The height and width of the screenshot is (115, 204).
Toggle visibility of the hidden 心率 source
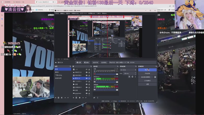pyautogui.click(x=86, y=69)
